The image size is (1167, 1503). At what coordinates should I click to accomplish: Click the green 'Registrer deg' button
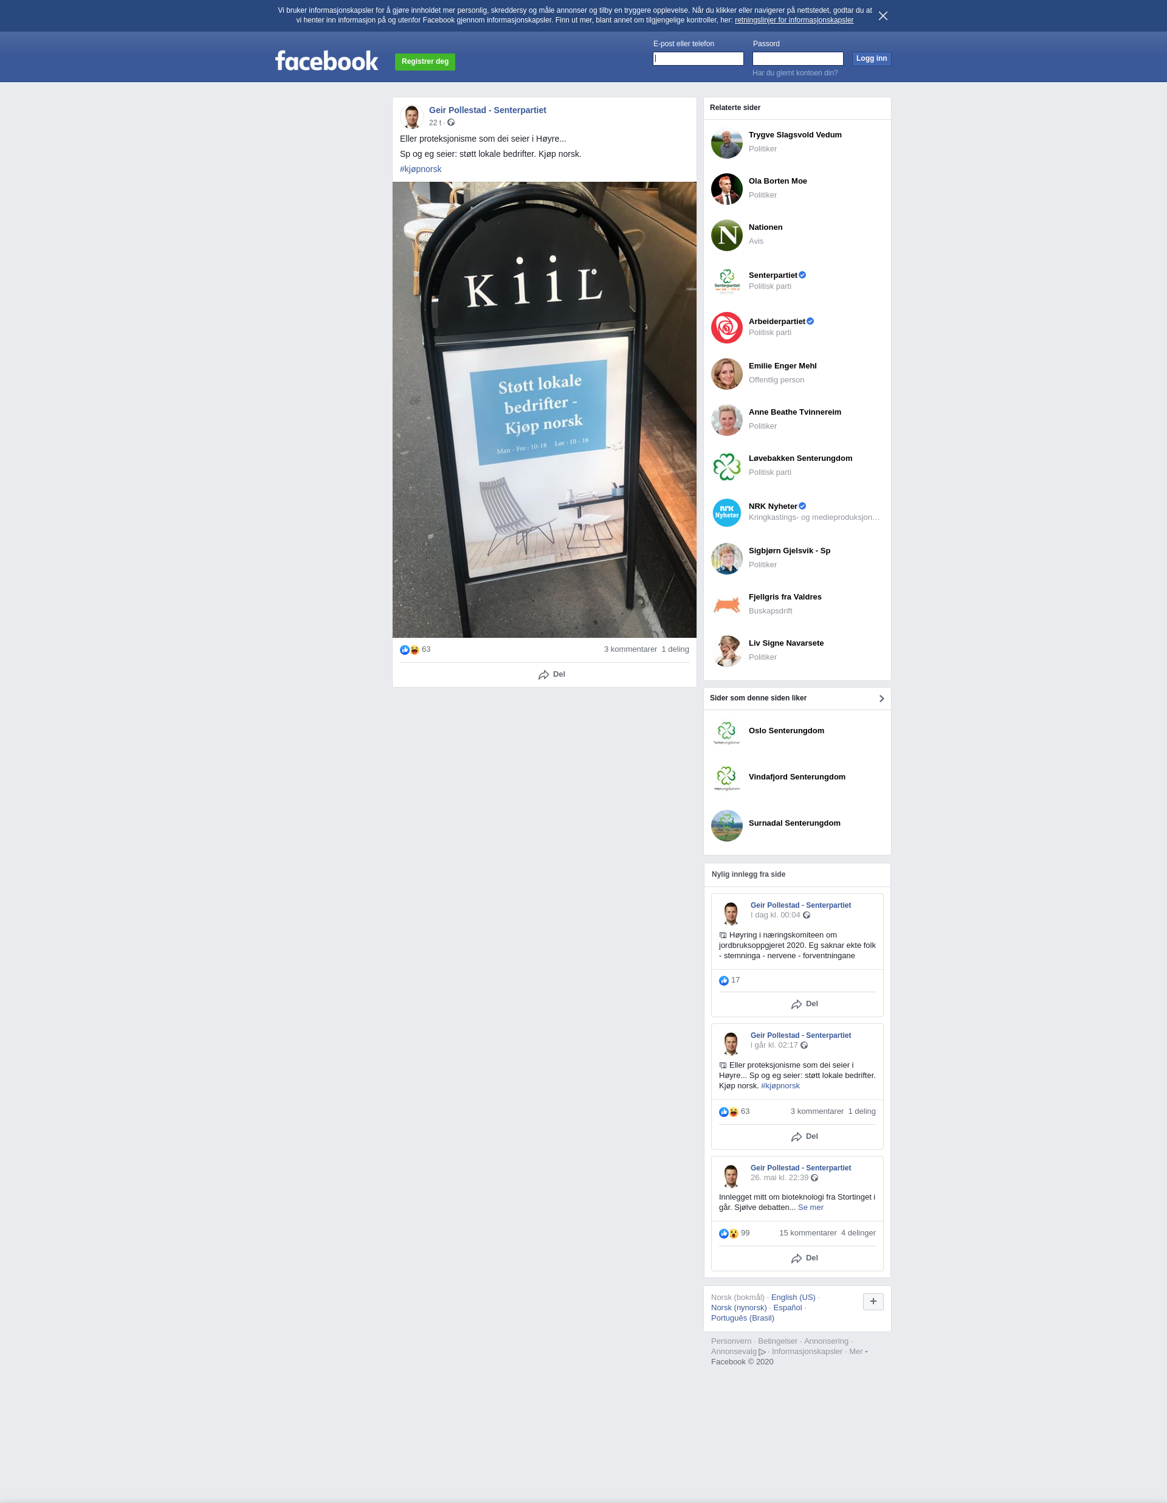tap(424, 61)
